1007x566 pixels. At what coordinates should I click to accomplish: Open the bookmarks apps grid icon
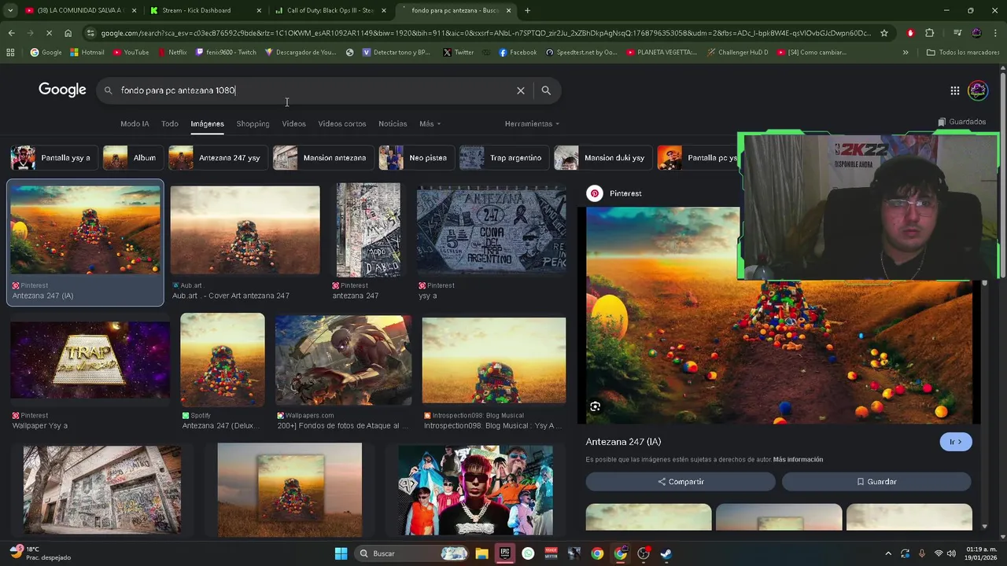coord(10,53)
